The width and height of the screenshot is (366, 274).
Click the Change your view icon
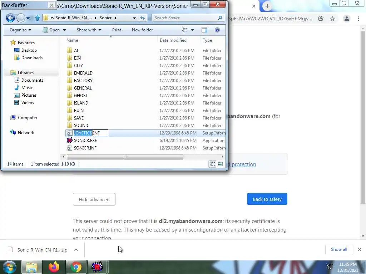click(185, 30)
